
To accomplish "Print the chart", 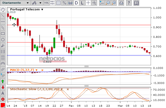I will coord(121,3).
